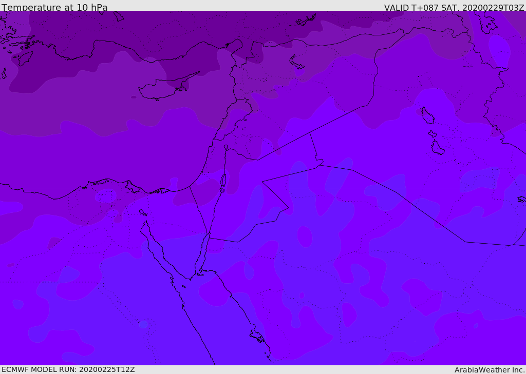
Task: Click the 'VALID T+087 SAT. 20200229T03Z' timestamp
Action: click(454, 7)
